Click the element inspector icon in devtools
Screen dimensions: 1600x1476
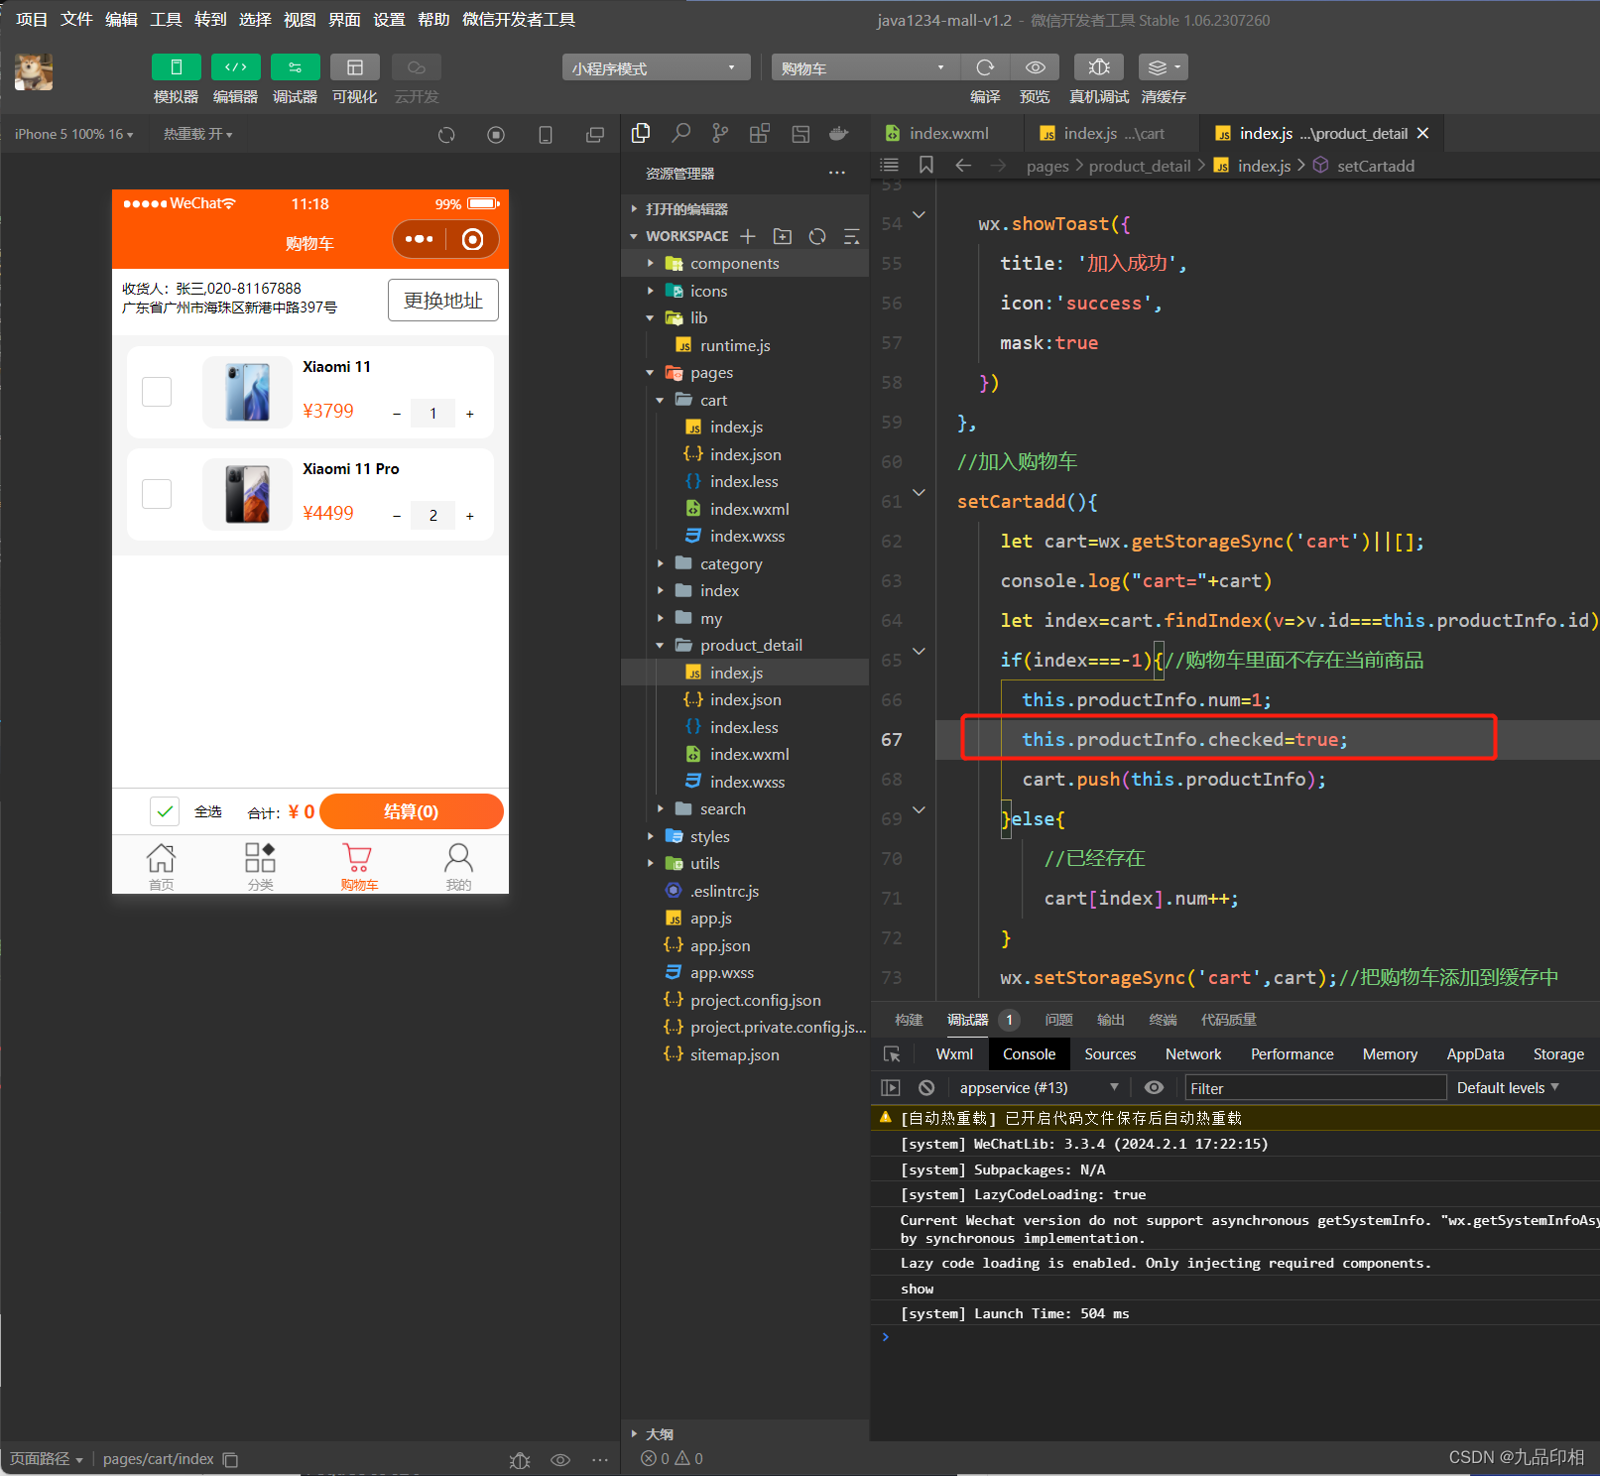(892, 1054)
